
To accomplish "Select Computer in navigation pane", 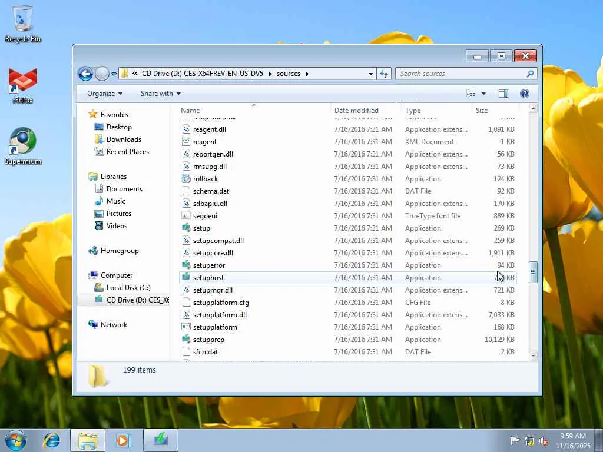I will [x=110, y=275].
